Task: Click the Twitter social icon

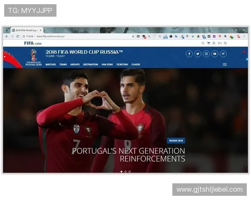Action: 197,54
